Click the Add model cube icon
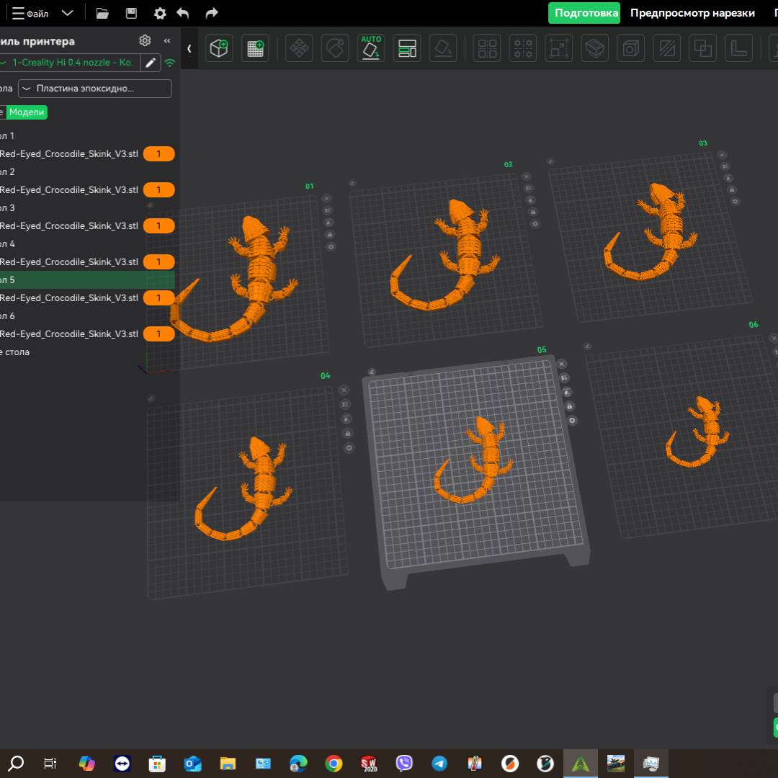 tap(219, 48)
